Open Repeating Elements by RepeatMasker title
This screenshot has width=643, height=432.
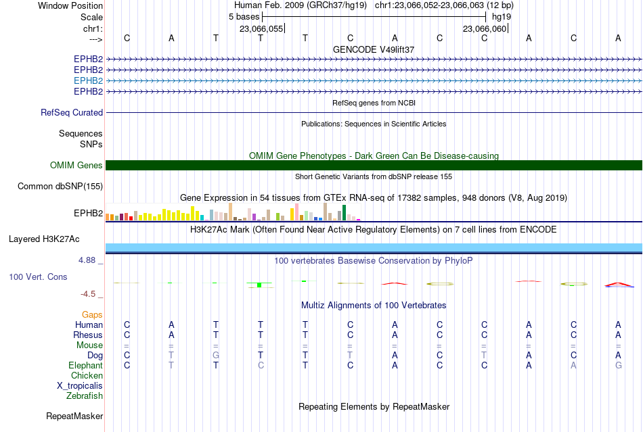tap(374, 406)
